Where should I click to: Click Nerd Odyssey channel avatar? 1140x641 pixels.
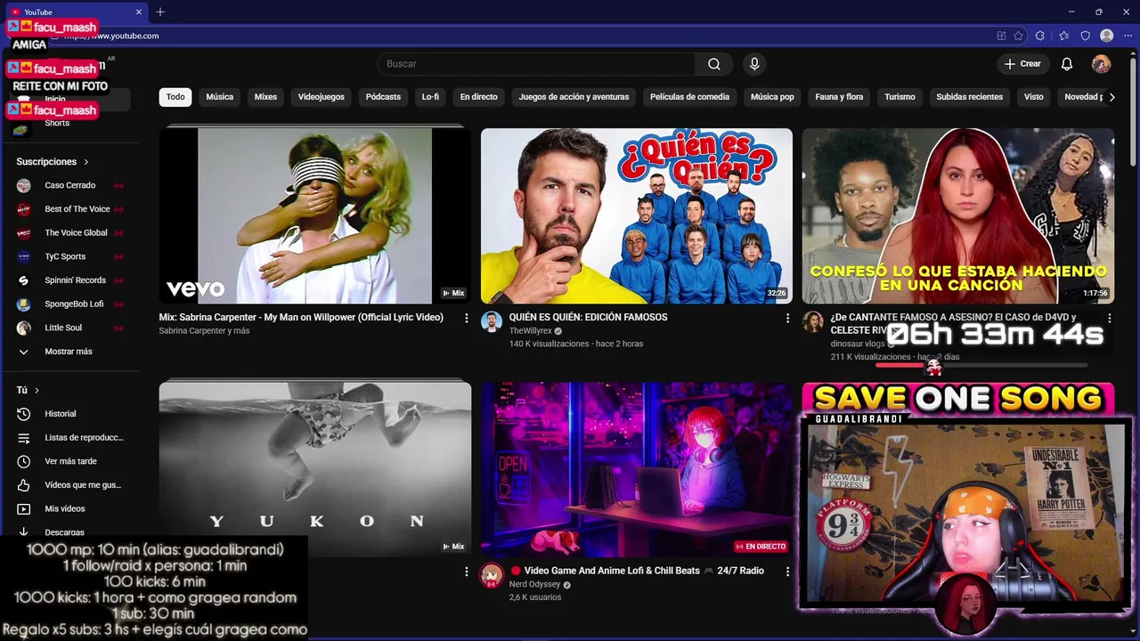tap(492, 575)
